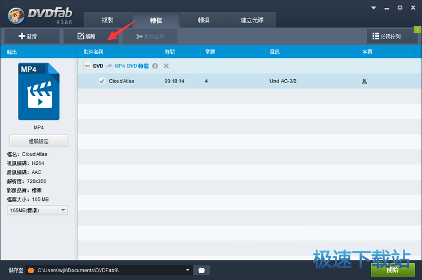This screenshot has height=280, width=422.
Task: Click the MP4 output profile icon
Action: (38, 91)
